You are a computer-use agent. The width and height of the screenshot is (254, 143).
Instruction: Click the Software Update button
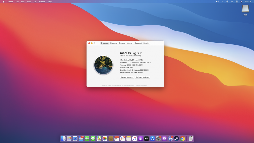pos(142,77)
